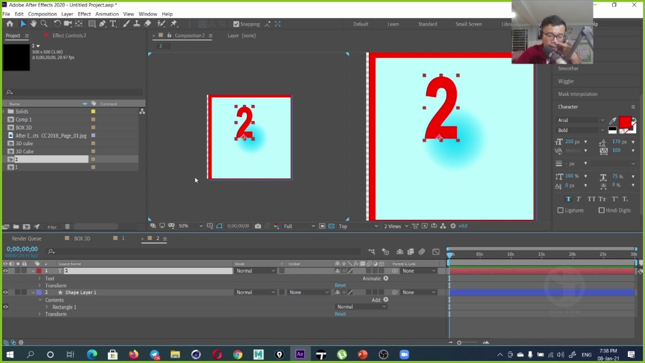Open the viewer magnification 50% dropdown

[x=190, y=226]
